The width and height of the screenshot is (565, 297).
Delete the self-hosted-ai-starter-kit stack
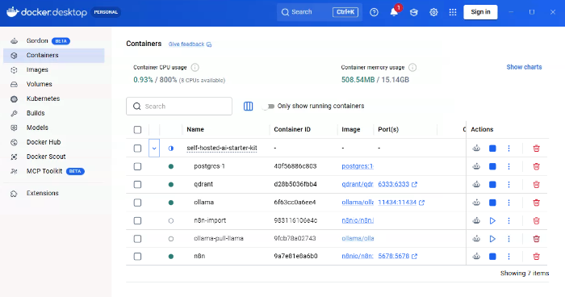[x=536, y=148]
